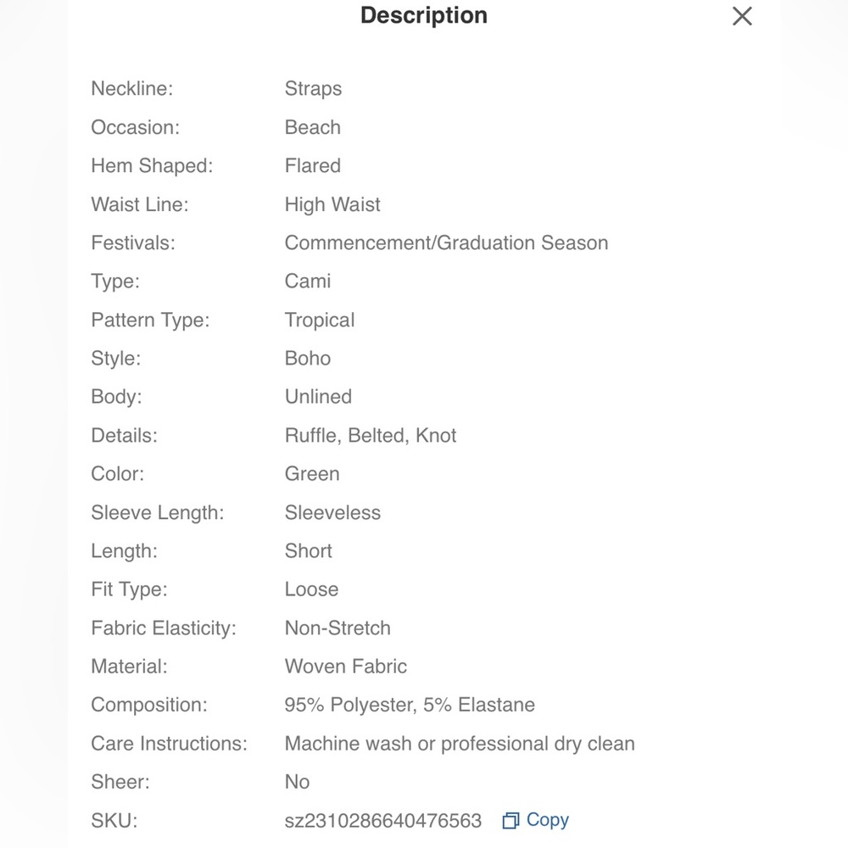
Task: Click the Description heading
Action: tap(424, 15)
